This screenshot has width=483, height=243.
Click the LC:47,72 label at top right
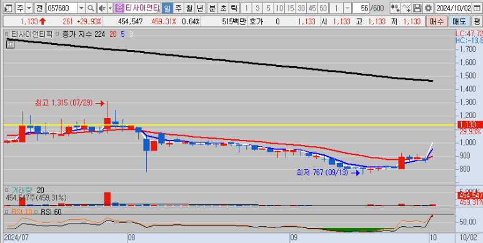coord(469,33)
